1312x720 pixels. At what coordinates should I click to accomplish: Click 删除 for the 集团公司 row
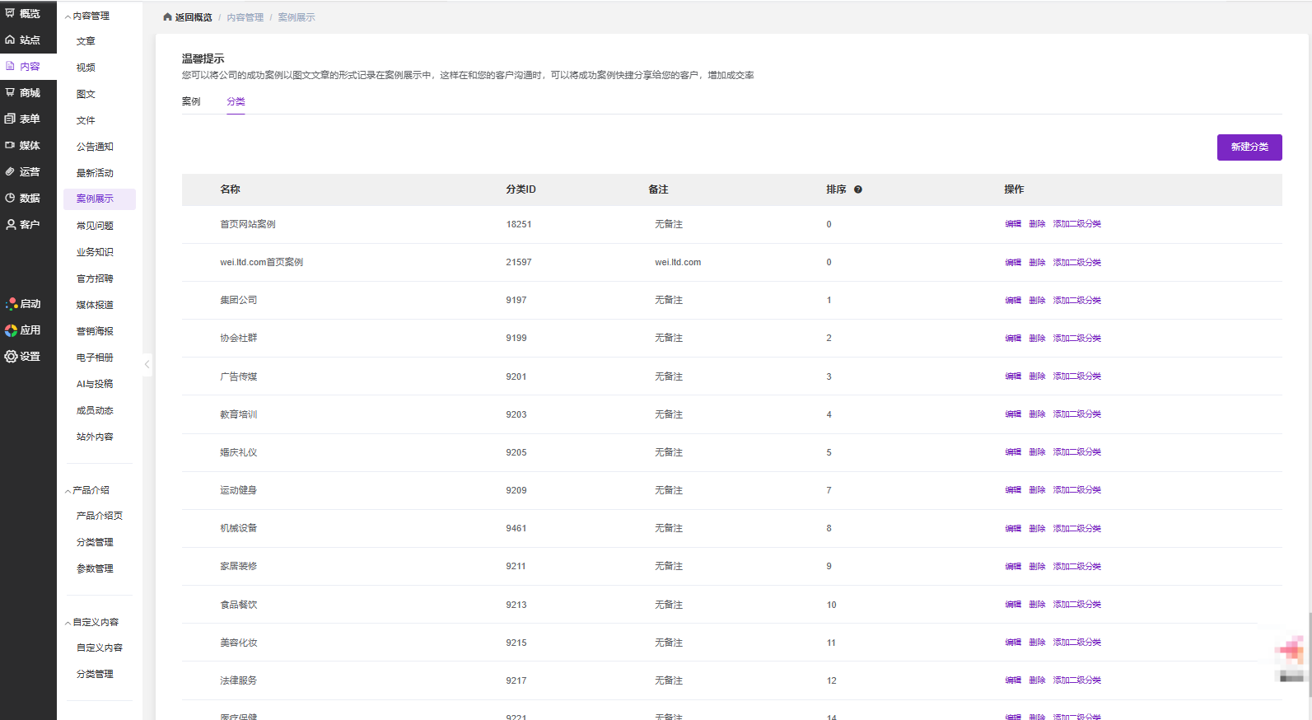(x=1036, y=301)
